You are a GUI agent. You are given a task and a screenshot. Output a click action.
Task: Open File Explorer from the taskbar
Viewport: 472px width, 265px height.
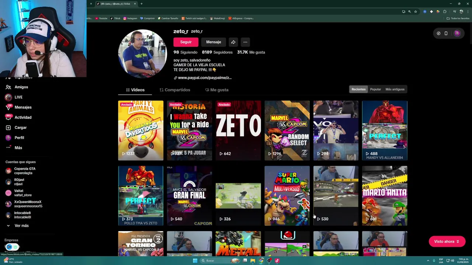253,261
